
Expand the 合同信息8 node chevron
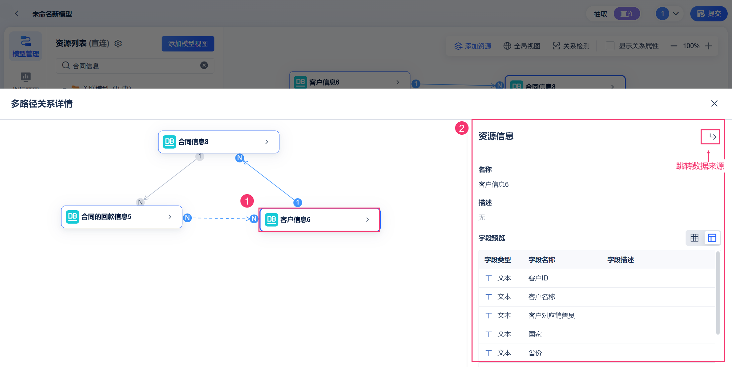click(x=266, y=142)
